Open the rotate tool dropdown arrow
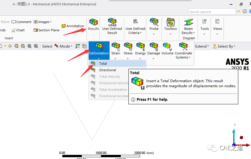The height and width of the screenshot is (159, 251). (x=5, y=46)
